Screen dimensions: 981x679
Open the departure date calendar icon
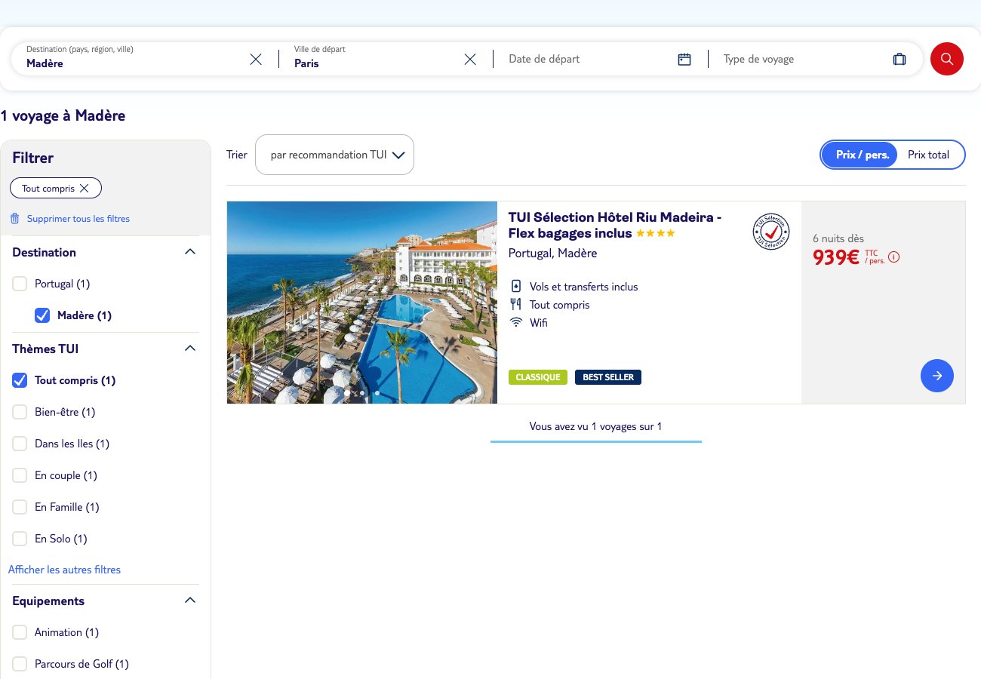pyautogui.click(x=684, y=59)
